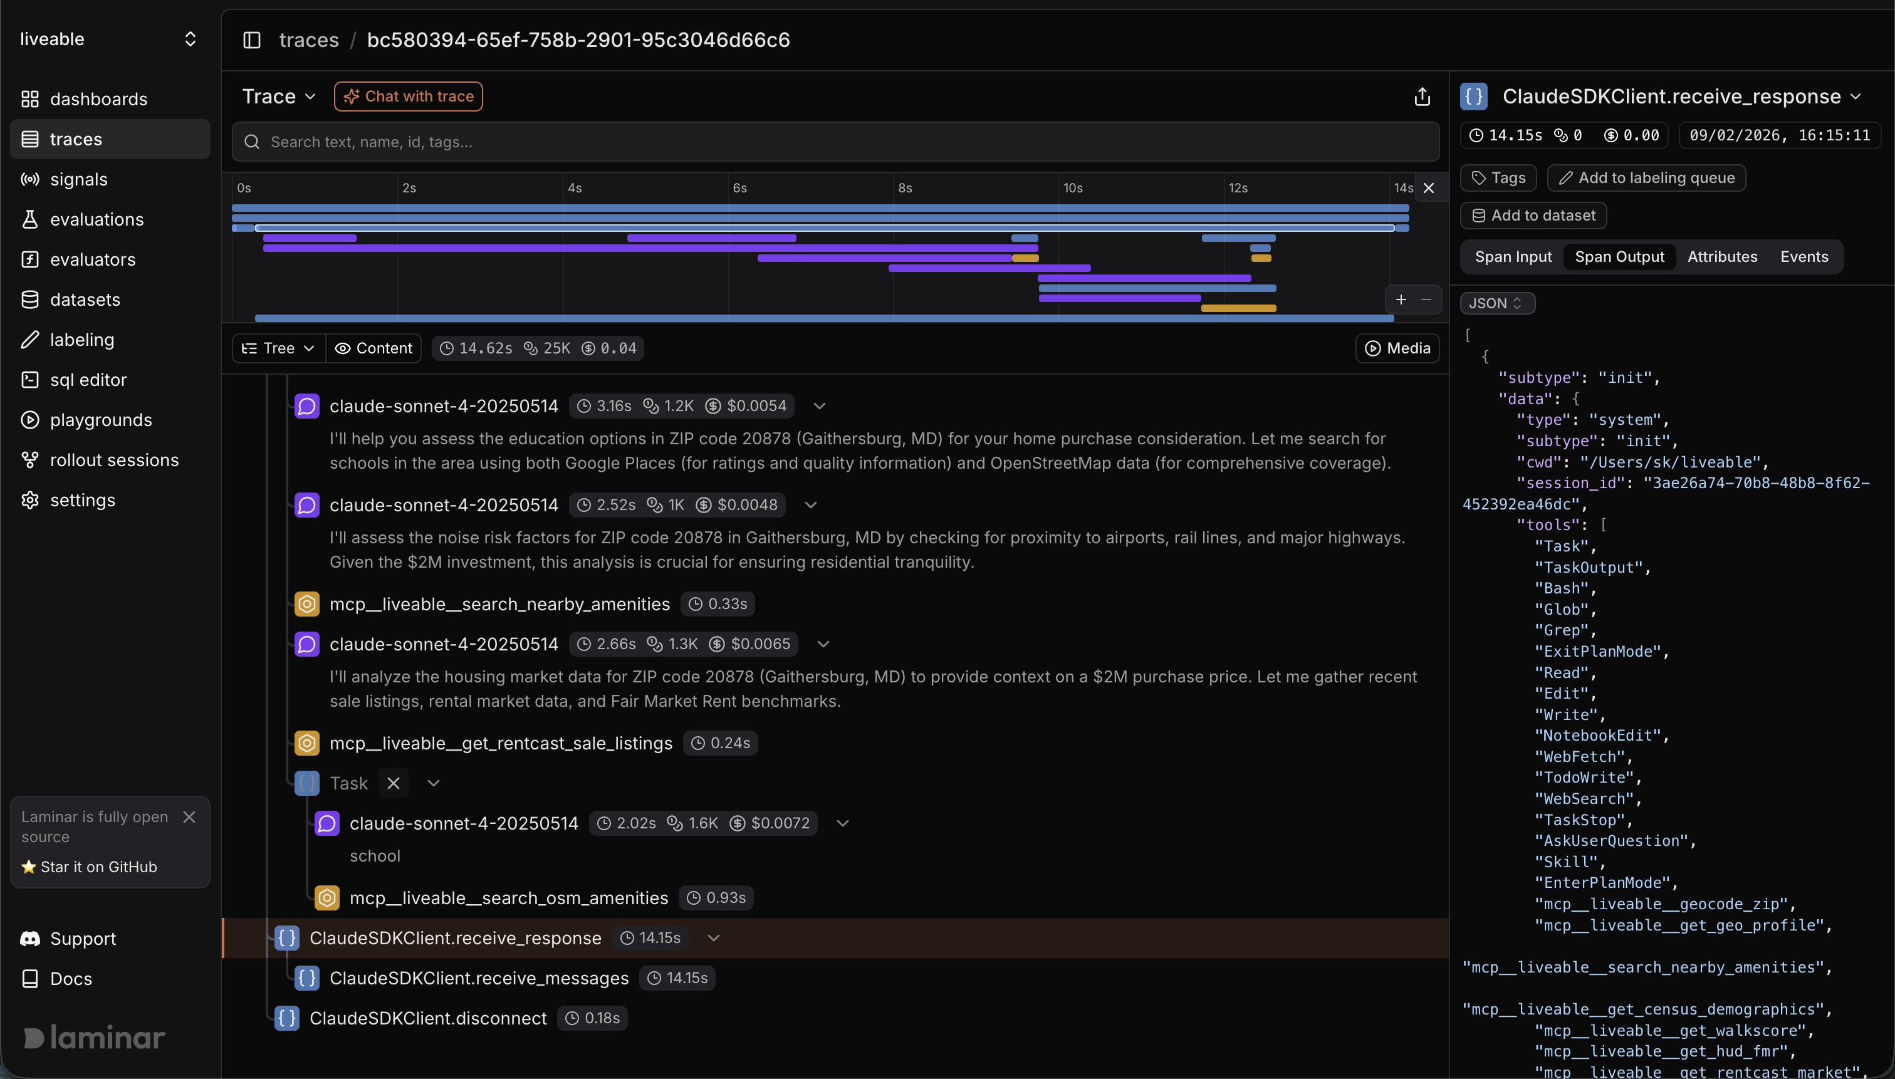Click the 6s timeline marker

tap(739, 188)
